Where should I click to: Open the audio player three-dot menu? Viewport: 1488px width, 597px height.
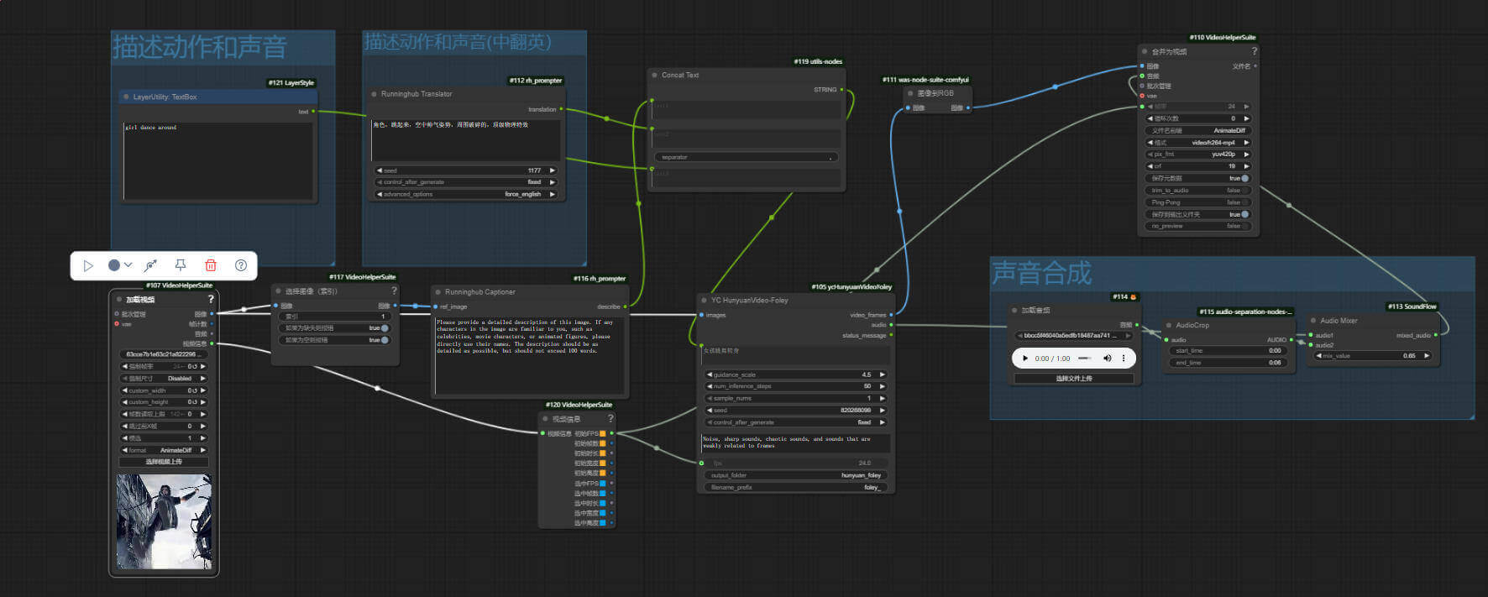(1124, 359)
